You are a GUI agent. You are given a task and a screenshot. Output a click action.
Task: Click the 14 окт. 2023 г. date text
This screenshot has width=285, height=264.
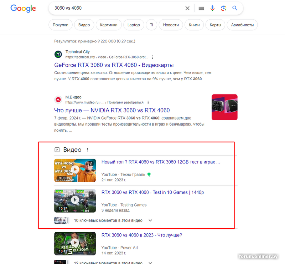coord(114,253)
